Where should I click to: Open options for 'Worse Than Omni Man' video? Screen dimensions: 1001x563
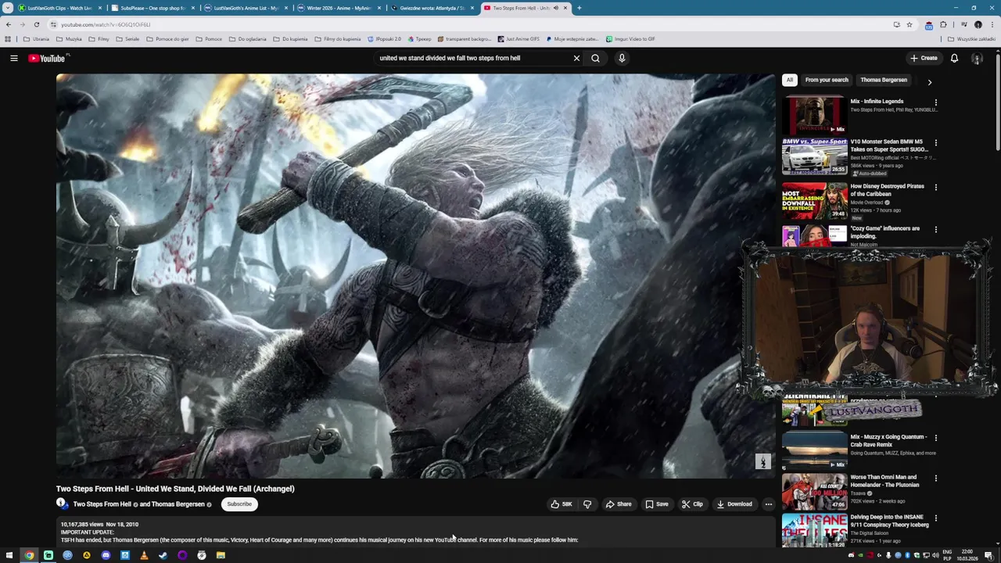tap(935, 479)
